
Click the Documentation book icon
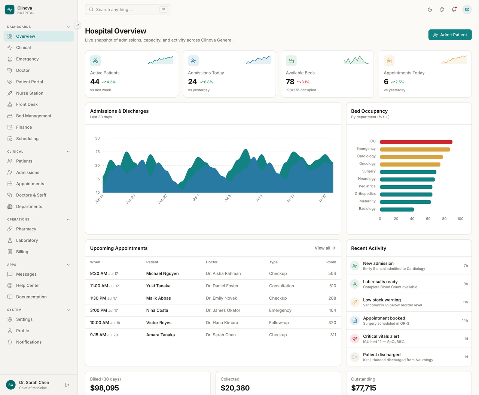pos(10,297)
